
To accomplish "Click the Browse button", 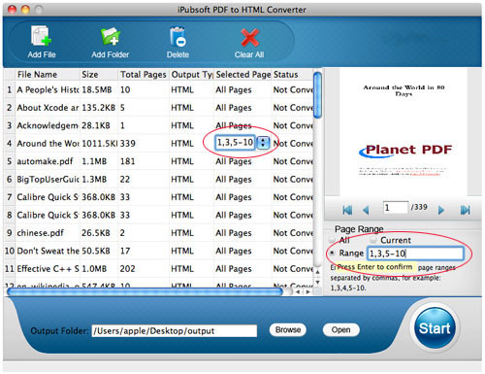I will pos(288,330).
